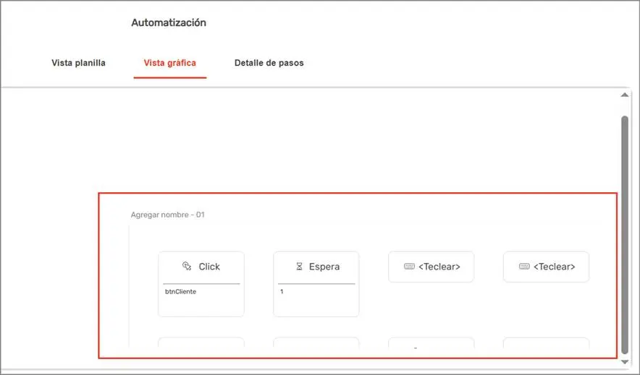The height and width of the screenshot is (375, 640).
Task: Select partially visible card below Click card
Action: tap(201, 342)
